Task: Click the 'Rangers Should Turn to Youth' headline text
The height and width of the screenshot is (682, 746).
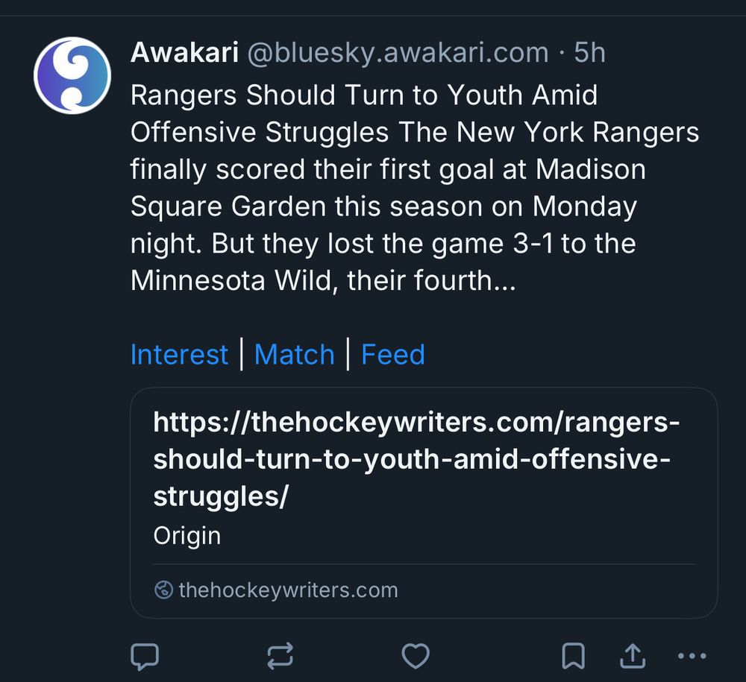Action: point(364,95)
